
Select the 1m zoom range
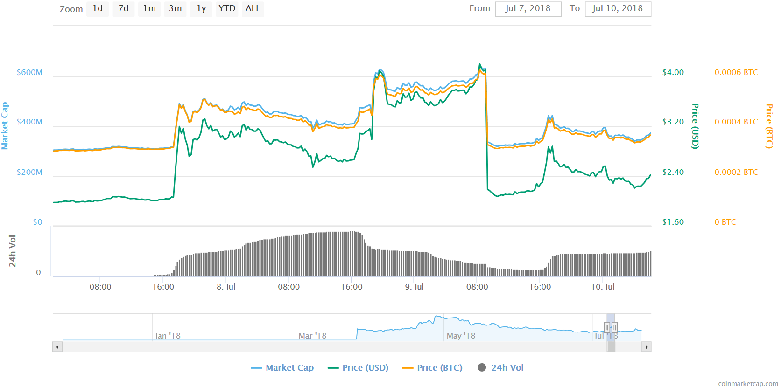149,9
